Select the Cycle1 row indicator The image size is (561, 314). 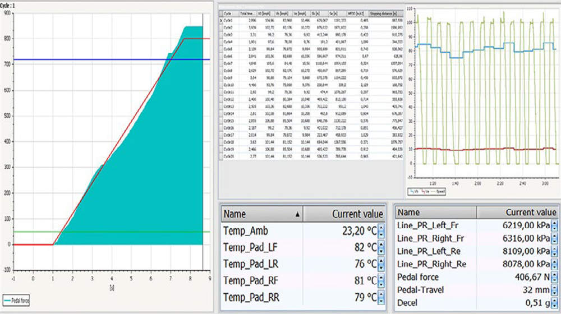[220, 20]
